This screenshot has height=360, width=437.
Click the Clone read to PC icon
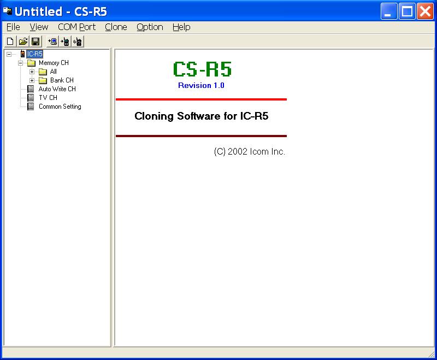coord(52,42)
